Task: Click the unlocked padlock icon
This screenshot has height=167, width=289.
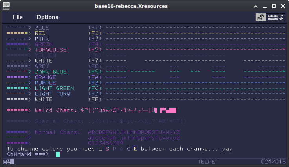Action: tap(261, 17)
